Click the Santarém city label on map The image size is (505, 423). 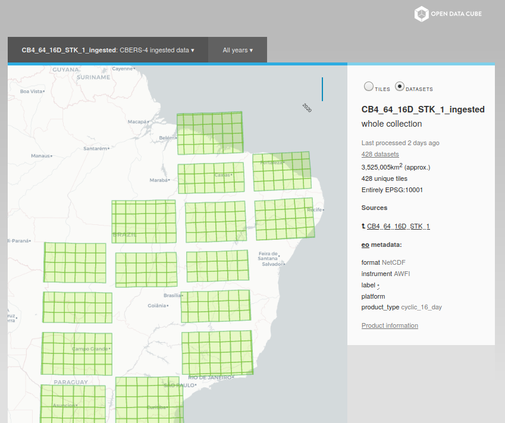[96, 149]
